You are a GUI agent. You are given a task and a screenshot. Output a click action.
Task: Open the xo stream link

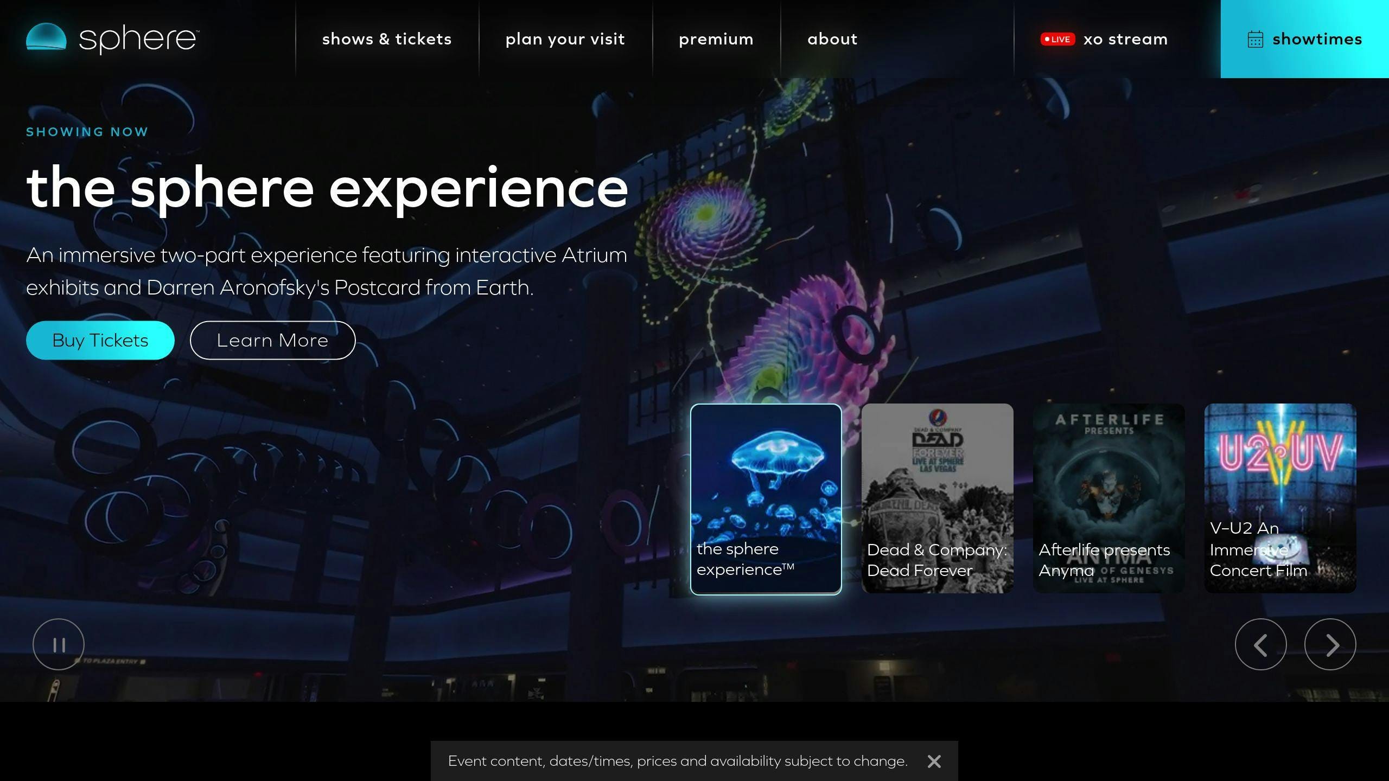click(x=1125, y=39)
